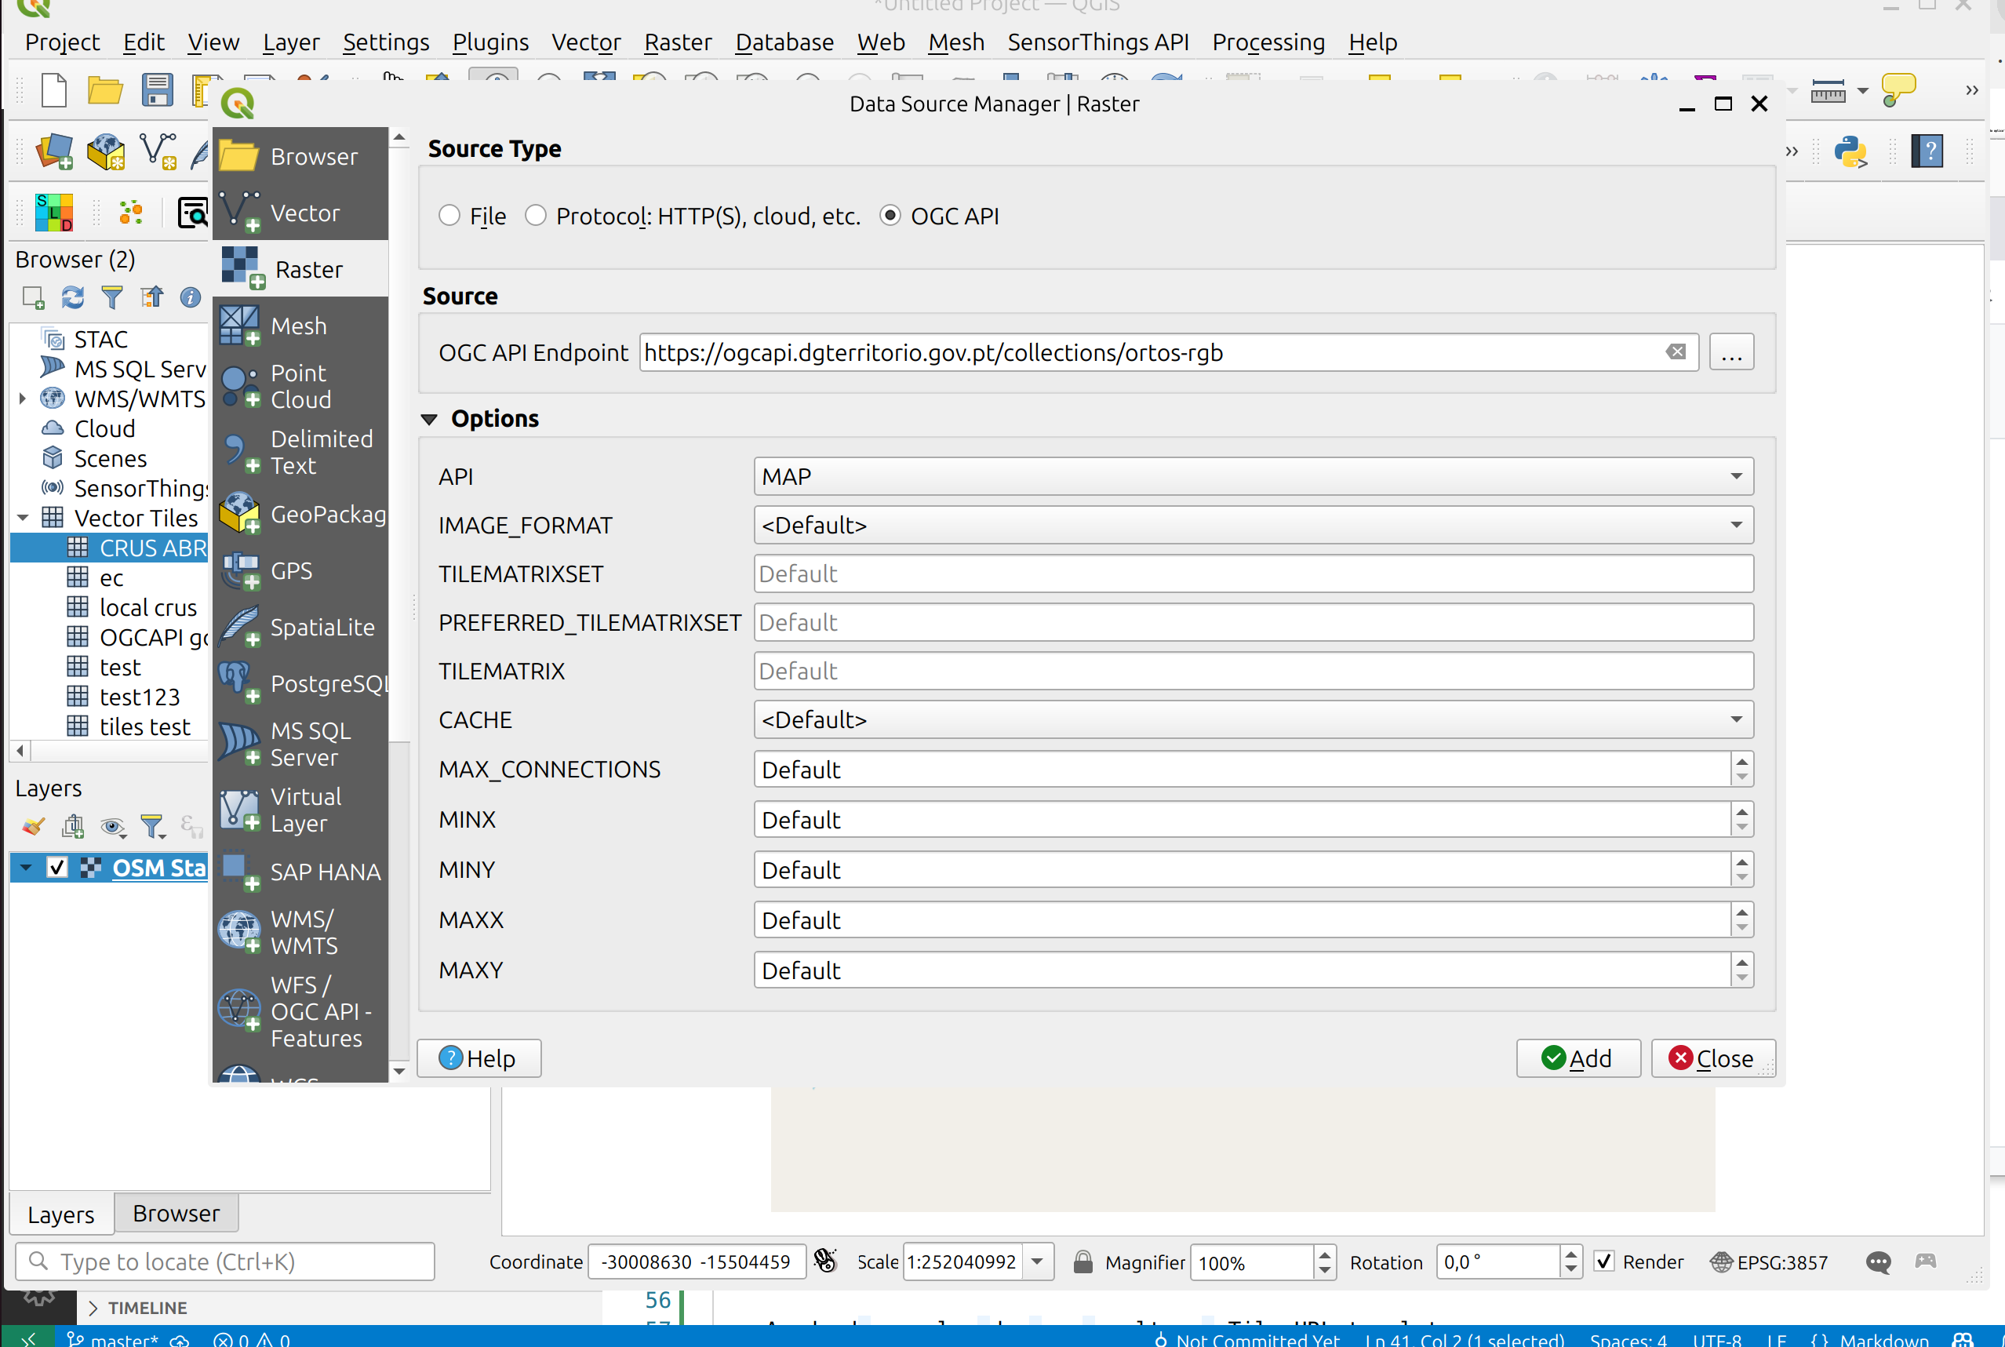This screenshot has height=1347, width=2005.
Task: Toggle the Render checkbox
Action: point(1604,1261)
